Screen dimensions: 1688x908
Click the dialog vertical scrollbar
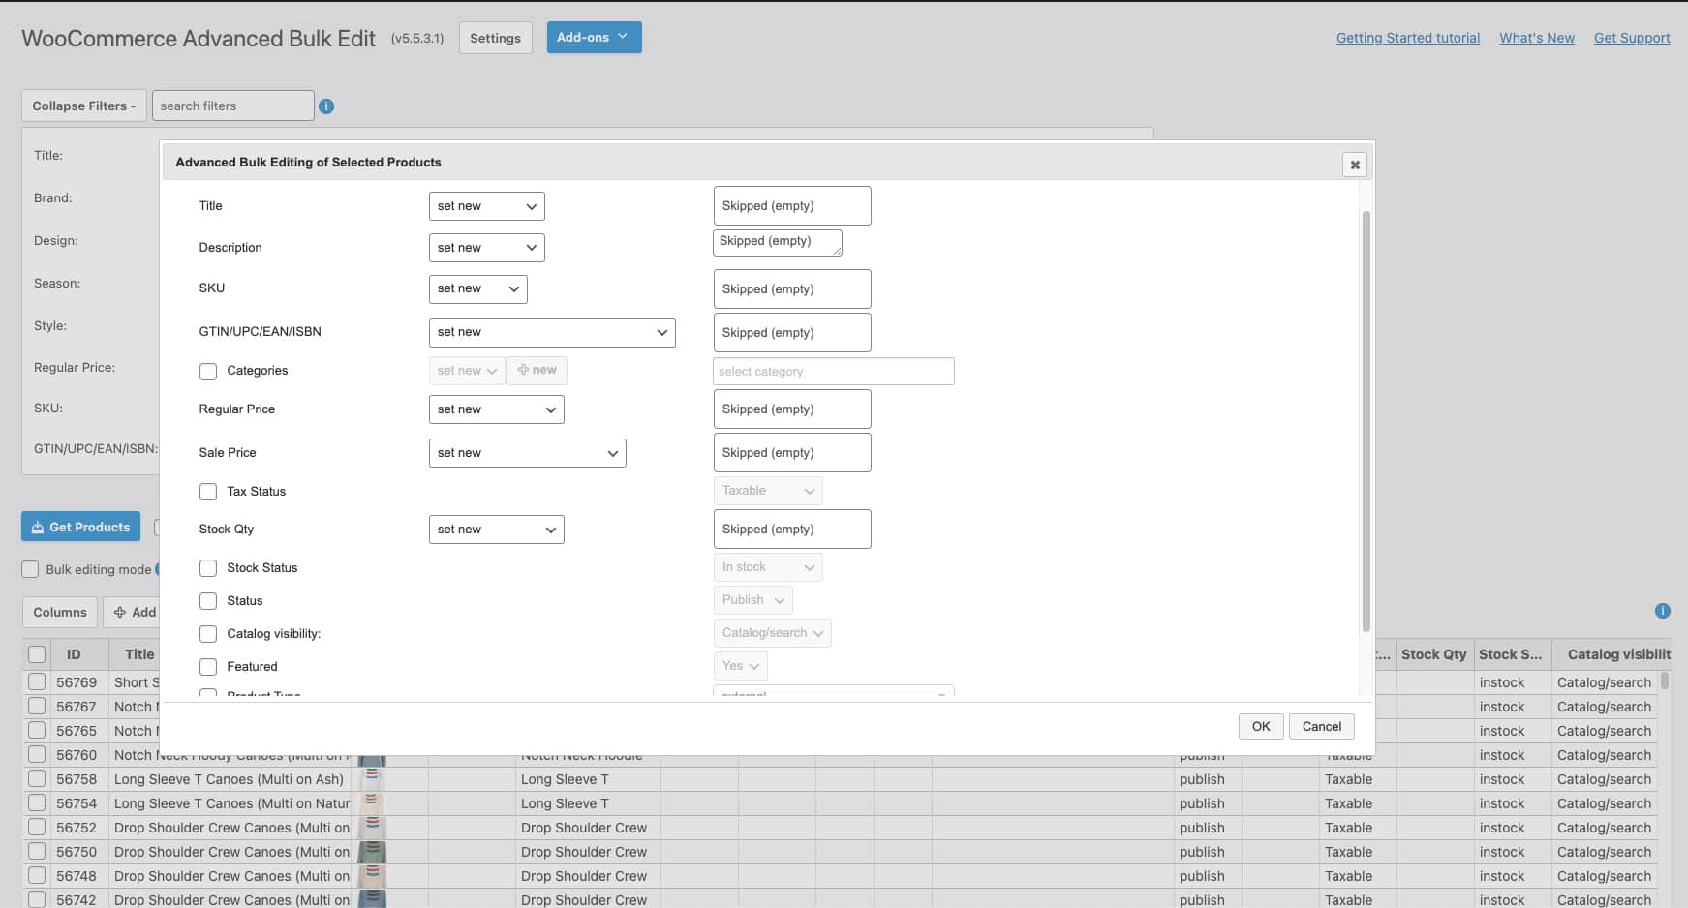[x=1366, y=421]
